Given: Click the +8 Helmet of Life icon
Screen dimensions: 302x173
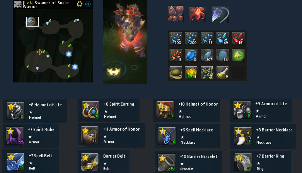Looking at the screenshot, I should (x=15, y=111).
